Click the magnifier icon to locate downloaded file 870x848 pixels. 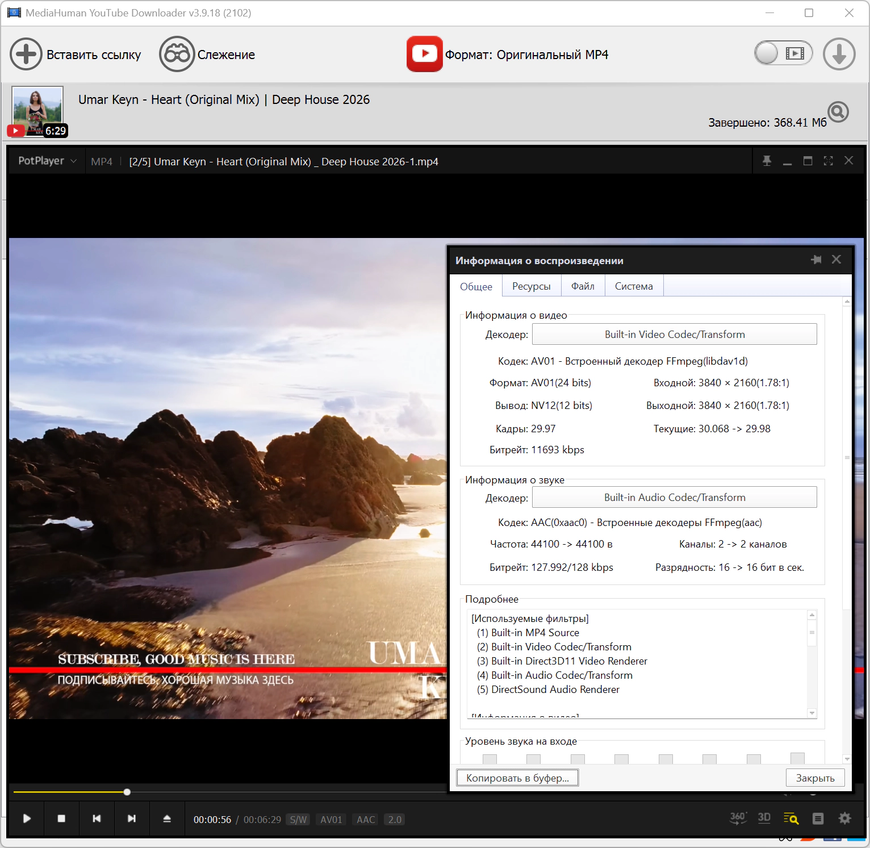(838, 112)
